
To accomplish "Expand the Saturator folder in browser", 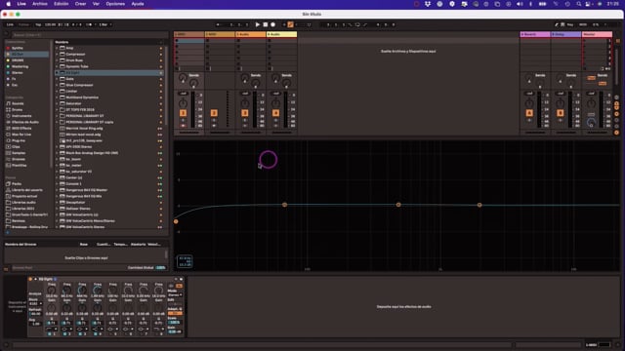I will tap(57, 103).
